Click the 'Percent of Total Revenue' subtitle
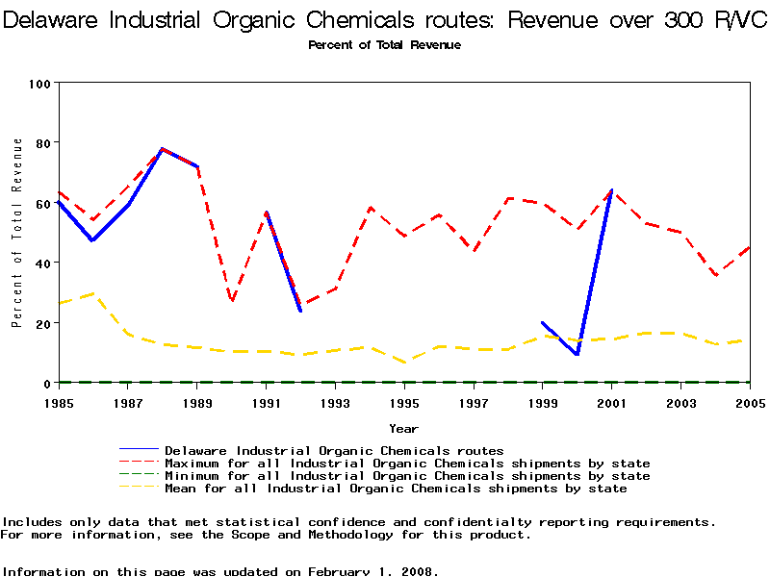 384,45
